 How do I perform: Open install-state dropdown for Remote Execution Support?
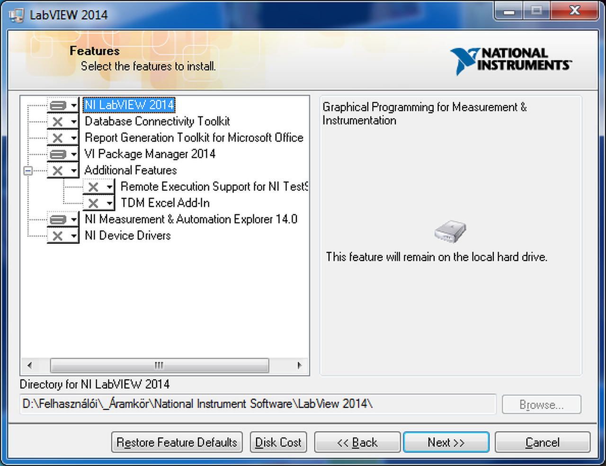pyautogui.click(x=99, y=187)
